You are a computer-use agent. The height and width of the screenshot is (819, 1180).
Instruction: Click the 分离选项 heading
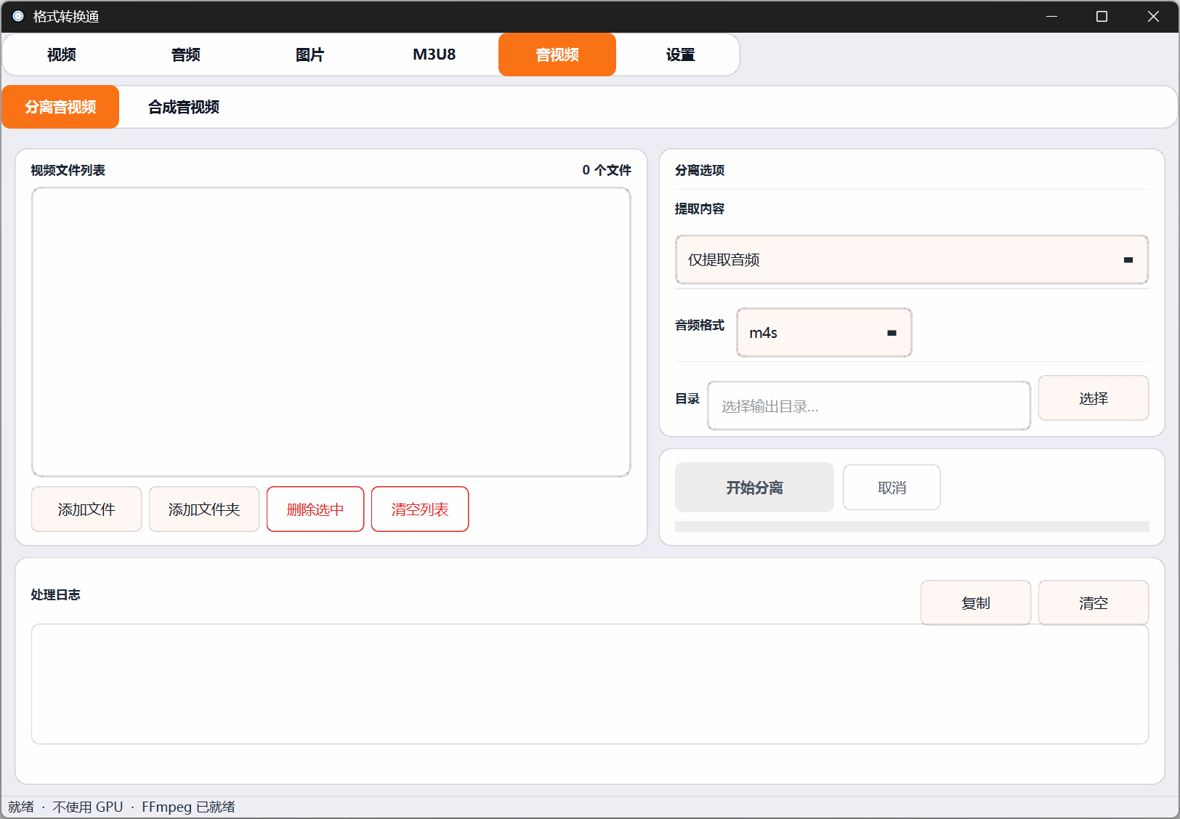700,170
